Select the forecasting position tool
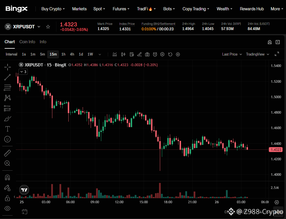Viewport: 286px width, 219px height. [7, 108]
